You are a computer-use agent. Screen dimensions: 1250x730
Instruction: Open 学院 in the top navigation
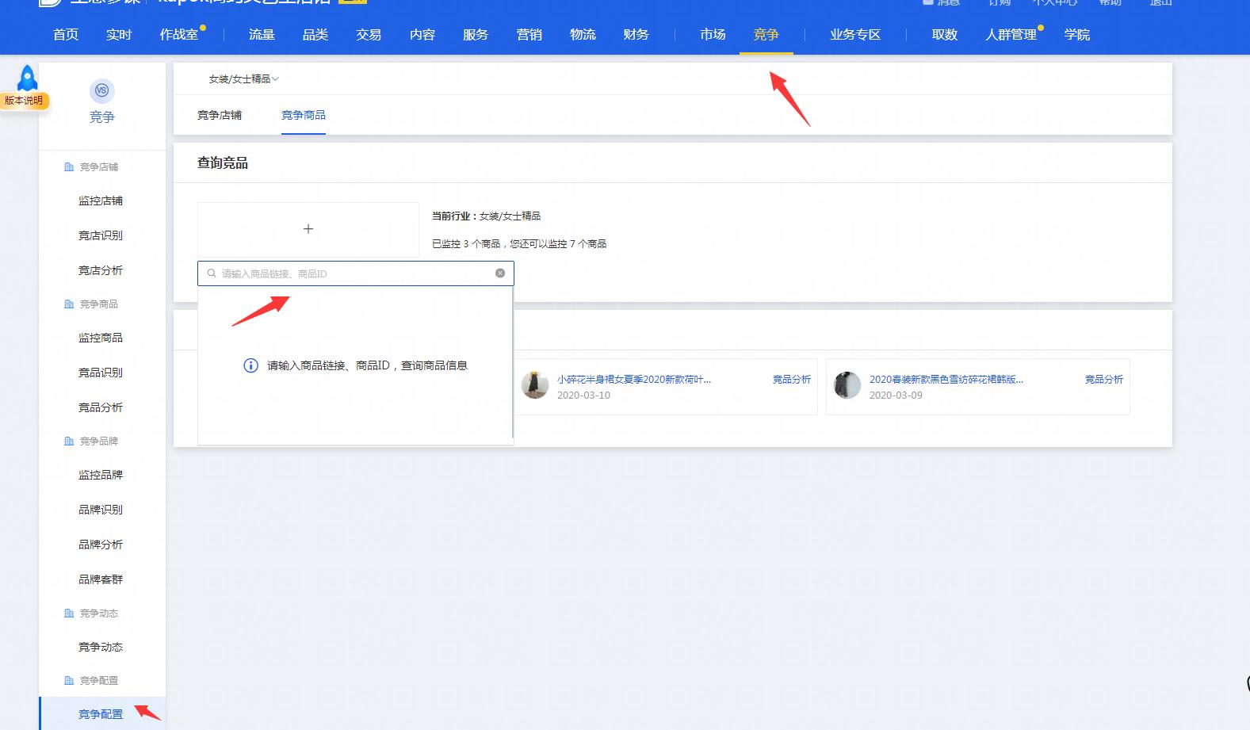click(1077, 35)
